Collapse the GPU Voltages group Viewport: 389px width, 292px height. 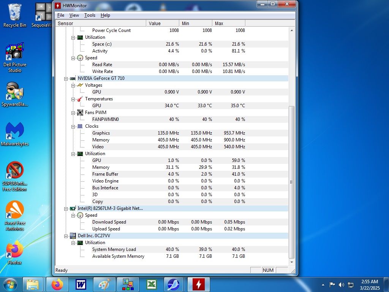click(73, 86)
